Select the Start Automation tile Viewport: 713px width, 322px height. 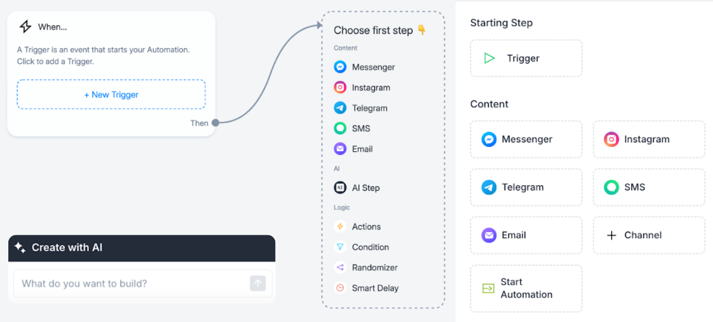click(x=526, y=289)
